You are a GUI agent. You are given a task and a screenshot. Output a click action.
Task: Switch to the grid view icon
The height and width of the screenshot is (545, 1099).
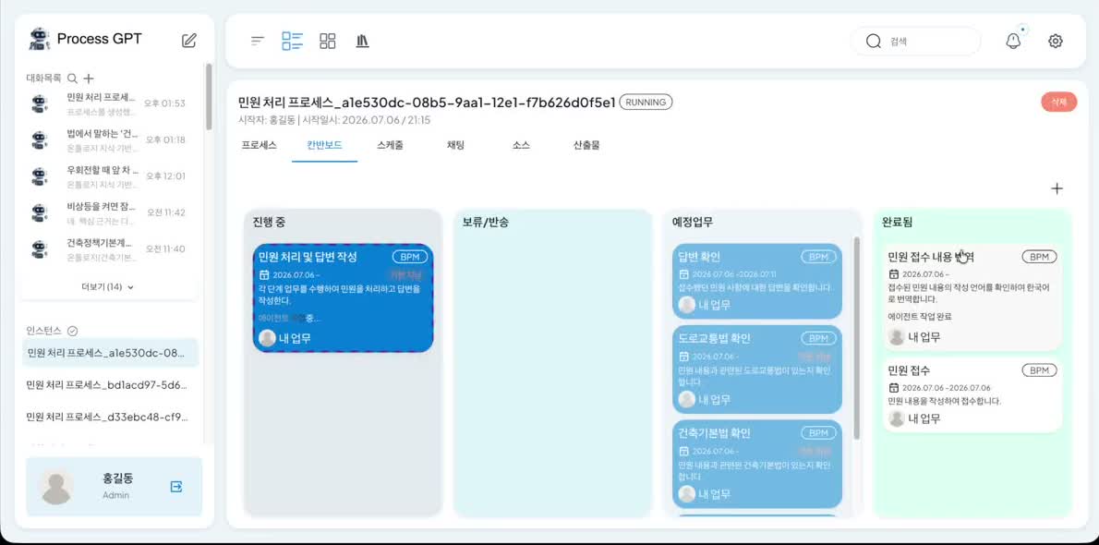point(327,41)
